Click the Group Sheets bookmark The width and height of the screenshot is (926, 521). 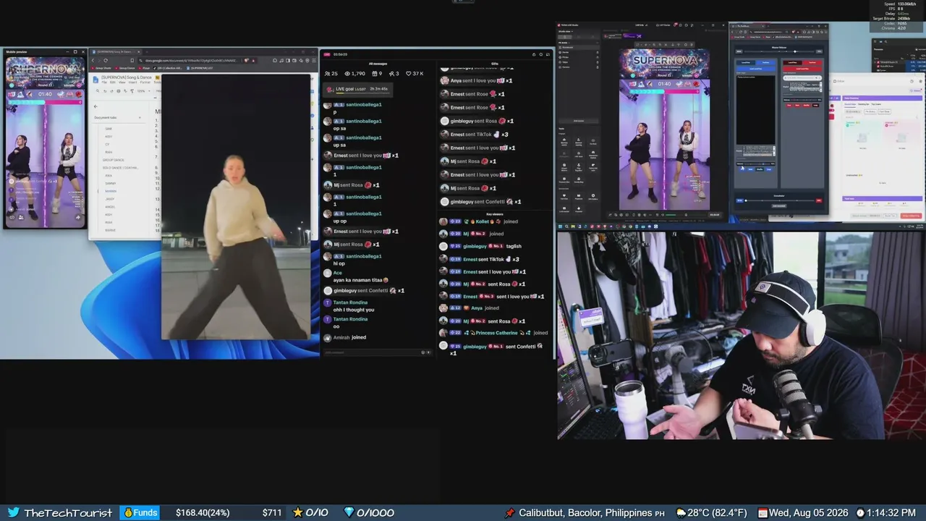coord(102,68)
